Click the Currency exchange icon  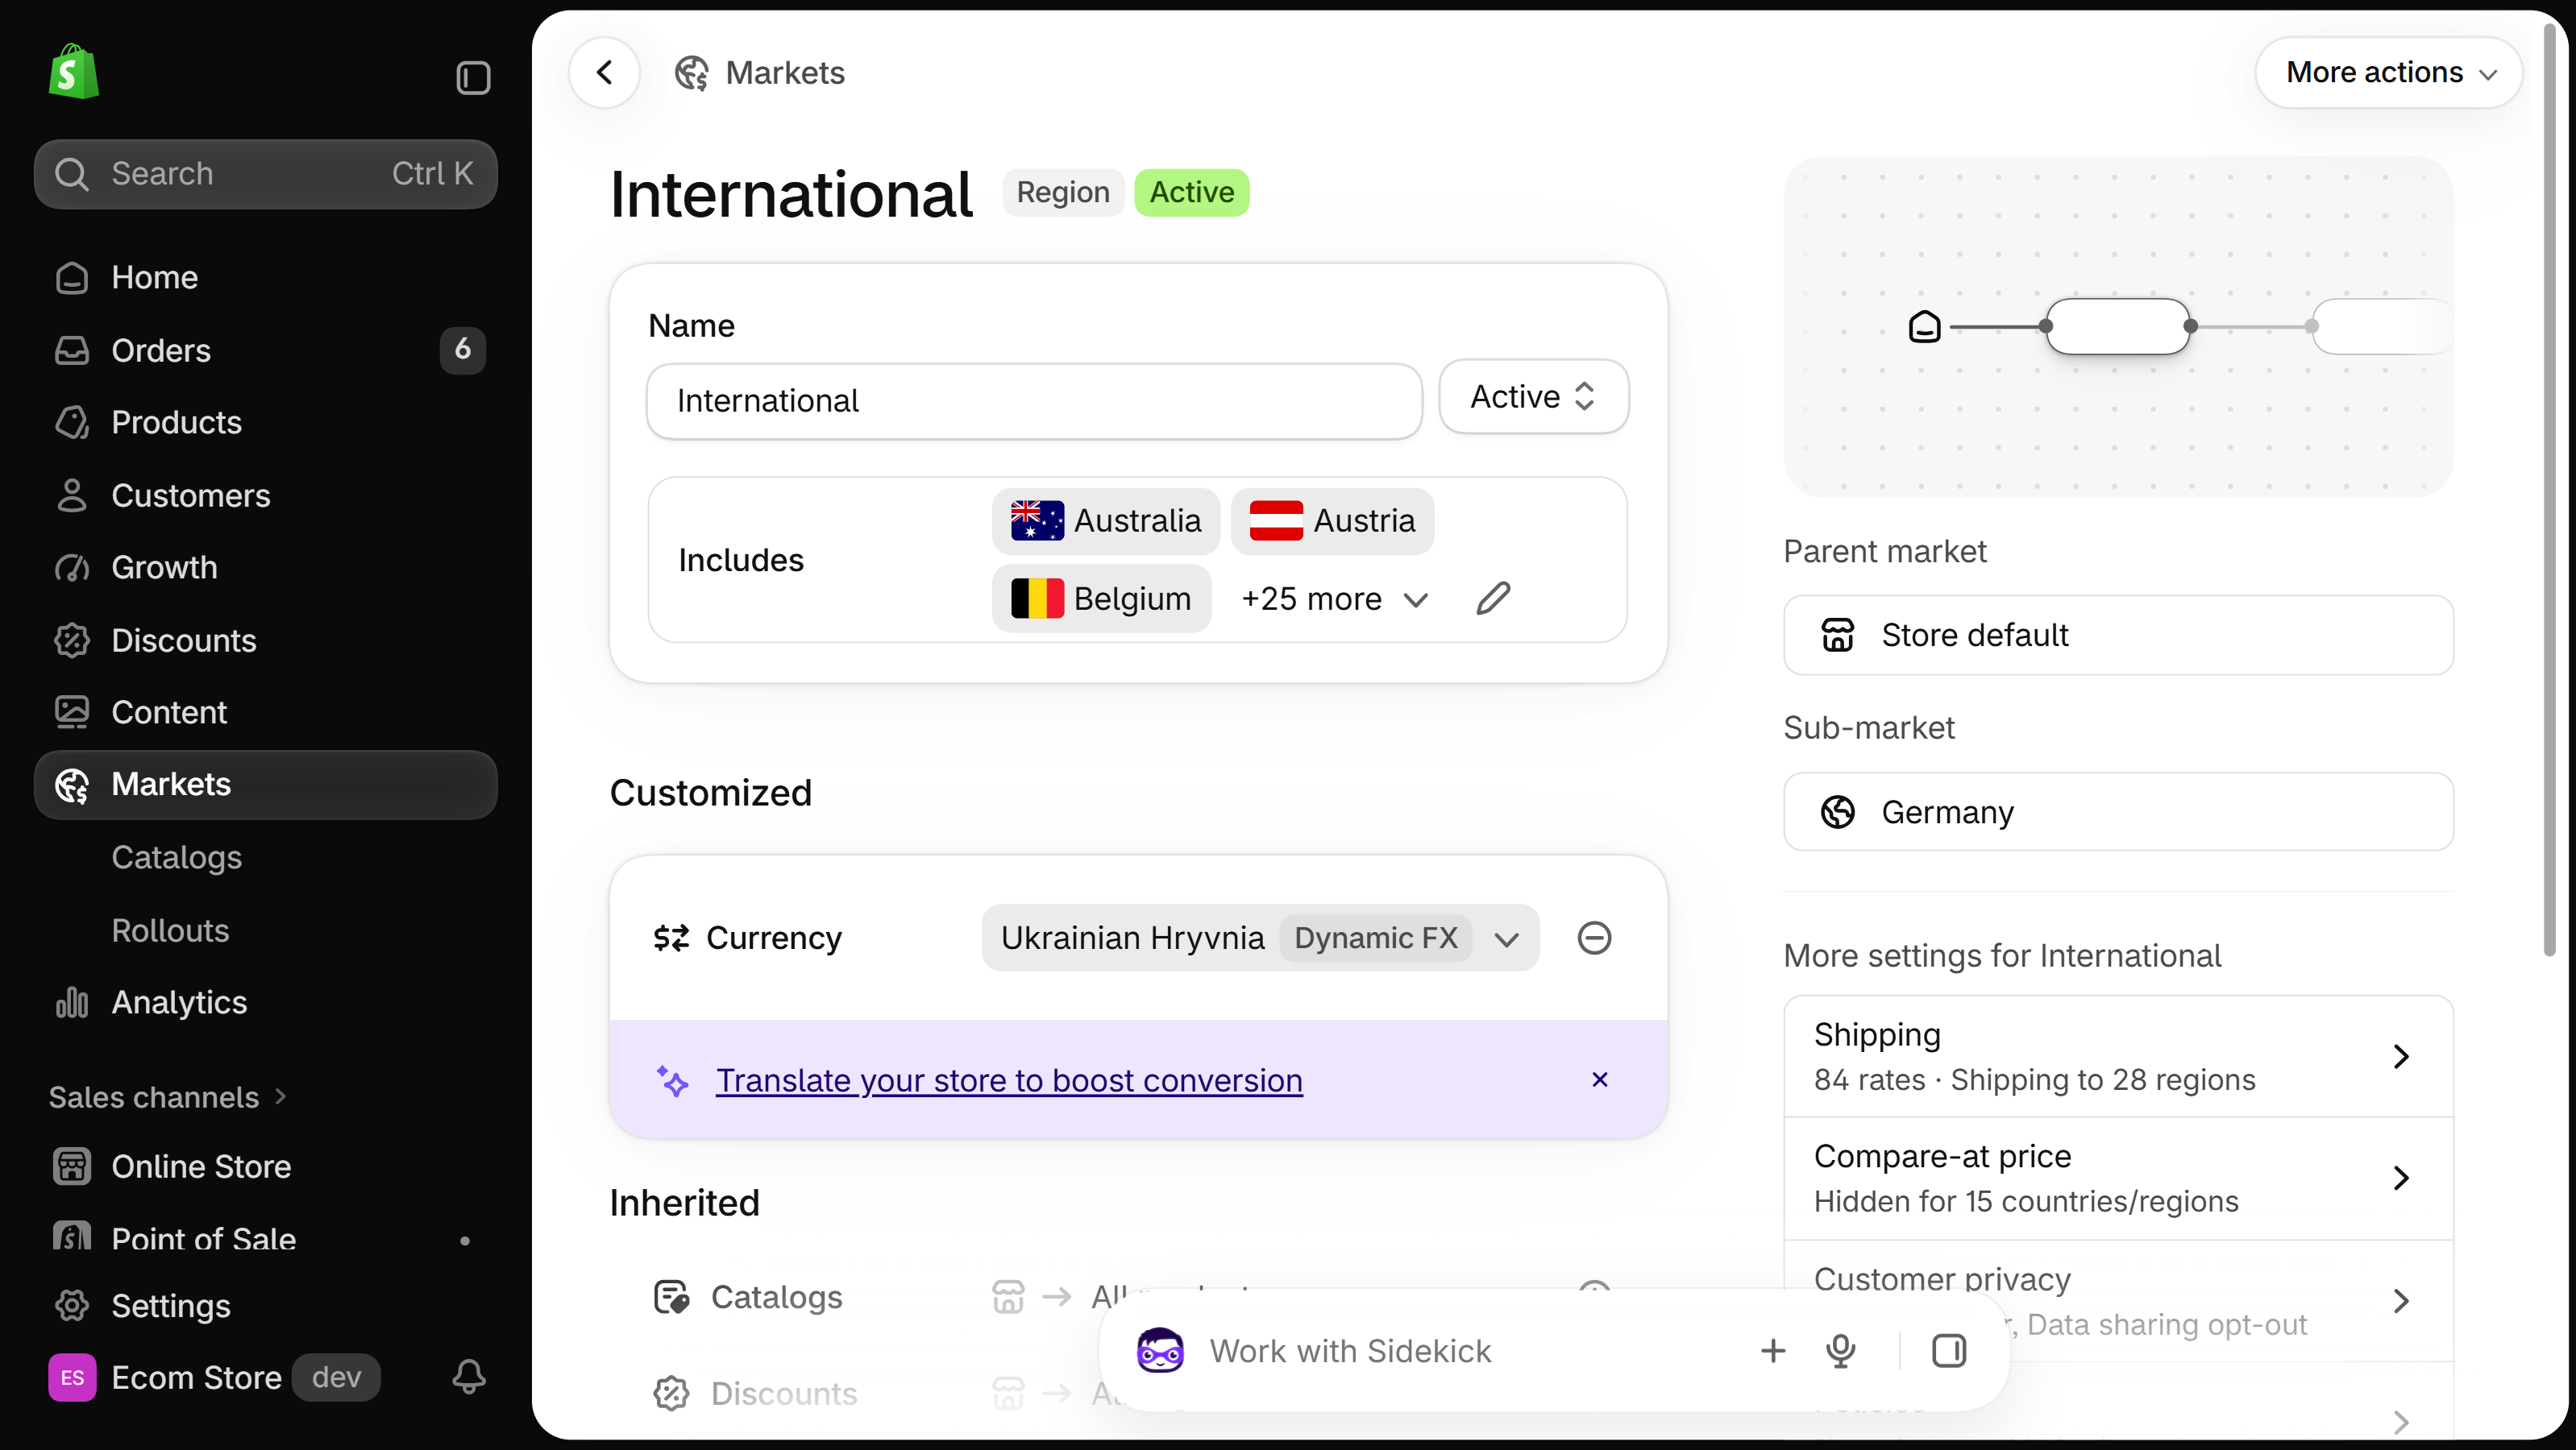click(671, 938)
